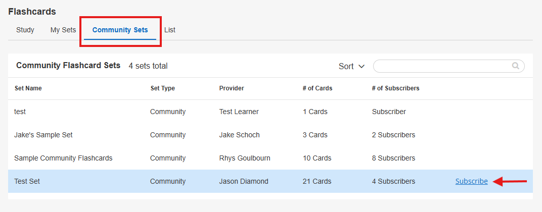Select the Community Sets tab
This screenshot has width=542, height=212.
click(120, 30)
